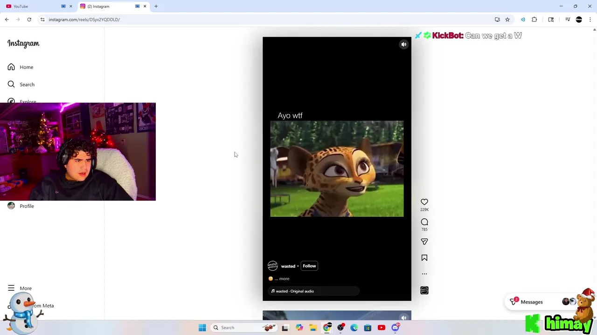
Task: Open Discord from the taskbar
Action: (x=395, y=328)
